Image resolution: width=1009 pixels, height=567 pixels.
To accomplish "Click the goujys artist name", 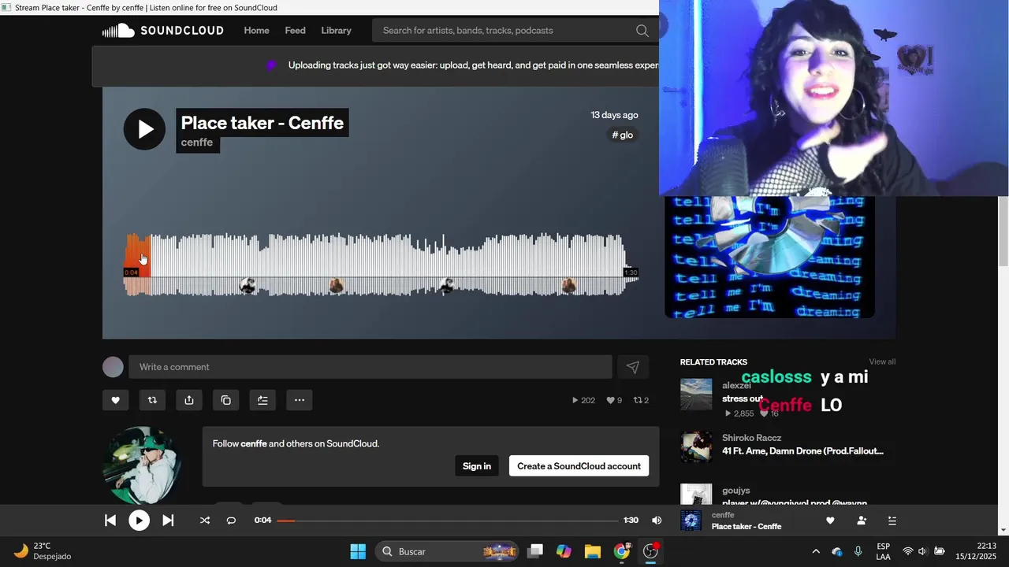I will pyautogui.click(x=735, y=491).
